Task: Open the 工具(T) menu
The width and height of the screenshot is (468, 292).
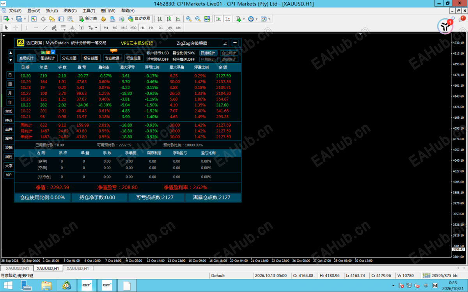Action: pyautogui.click(x=89, y=11)
